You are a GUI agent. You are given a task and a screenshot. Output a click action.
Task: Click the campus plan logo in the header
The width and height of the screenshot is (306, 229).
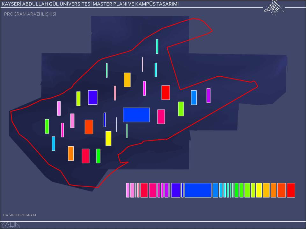pos(274,8)
